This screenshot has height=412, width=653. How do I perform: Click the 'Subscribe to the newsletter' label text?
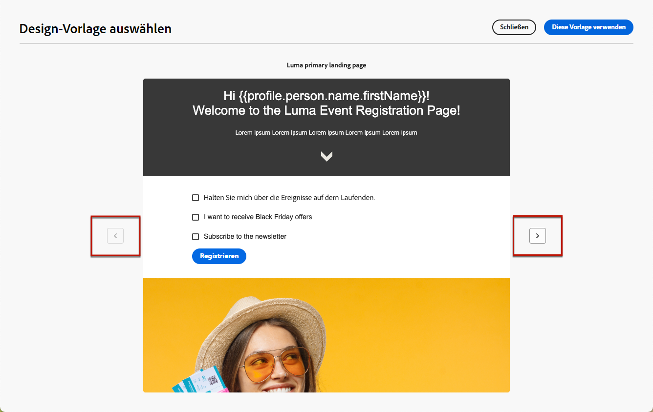245,236
